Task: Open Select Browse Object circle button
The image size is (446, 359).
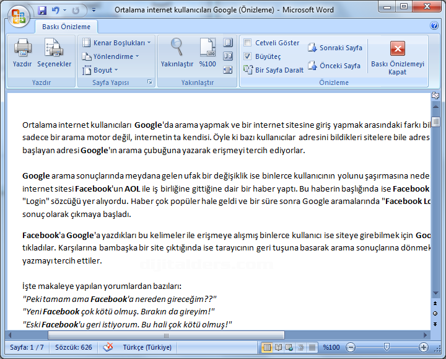Action: coord(435,314)
